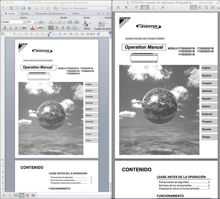
Task: Show more Preview toolbar items chevron
Action: pyautogui.click(x=218, y=8)
